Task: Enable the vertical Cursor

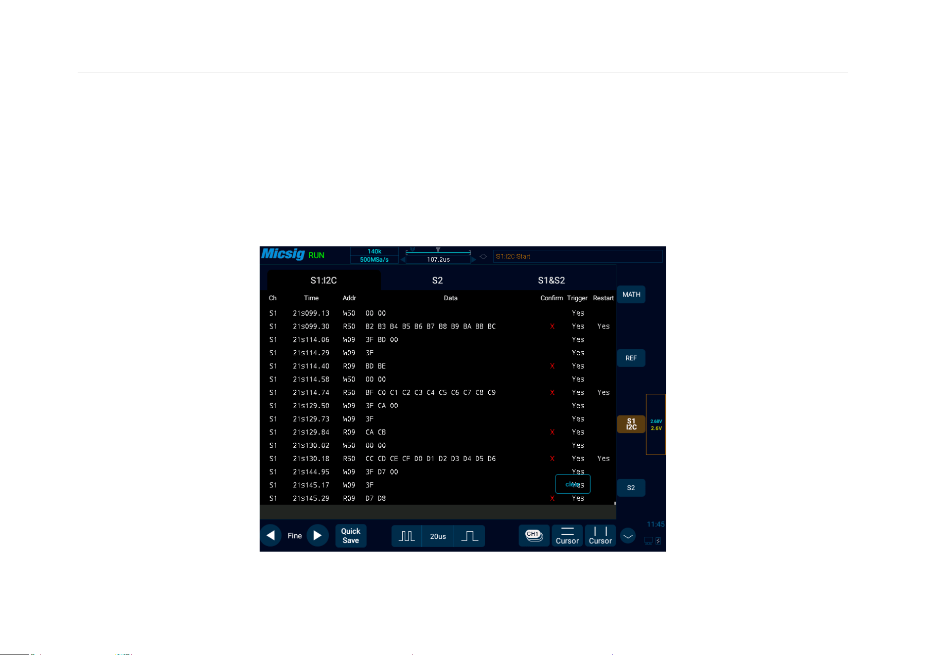Action: point(600,536)
